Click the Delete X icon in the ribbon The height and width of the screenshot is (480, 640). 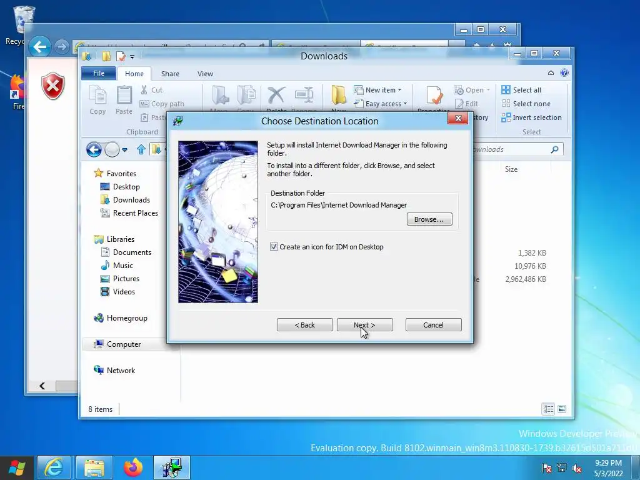pos(276,95)
